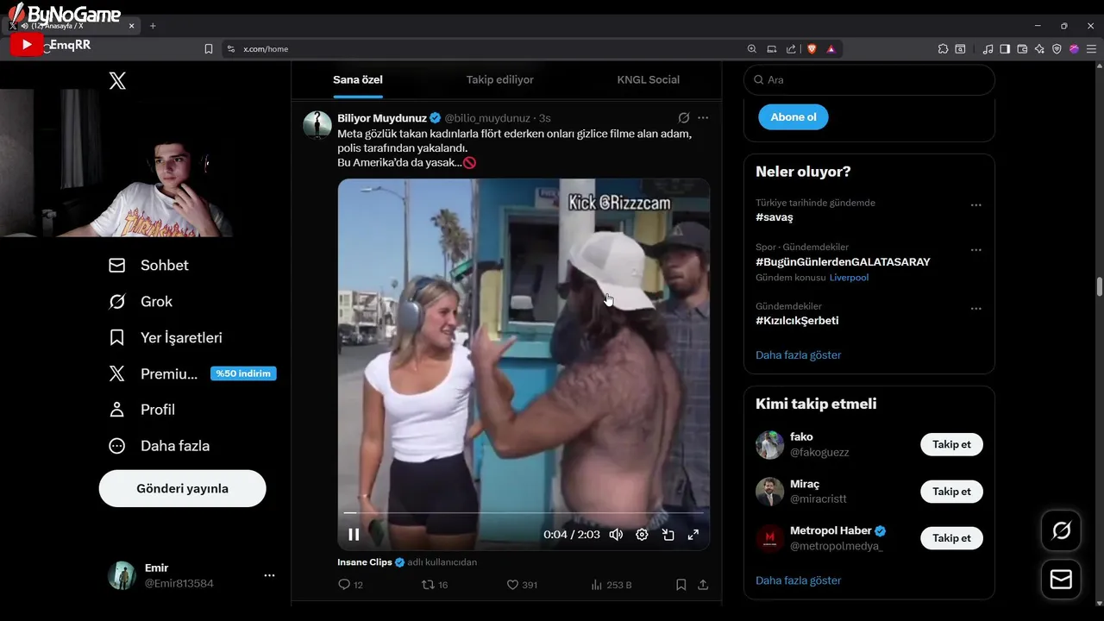Open video settings gear
Image resolution: width=1104 pixels, height=621 pixels.
click(x=642, y=535)
